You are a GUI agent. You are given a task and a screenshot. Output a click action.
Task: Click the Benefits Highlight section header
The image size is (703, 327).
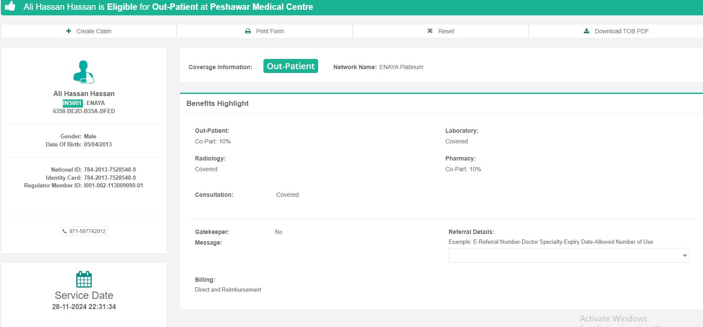[217, 103]
